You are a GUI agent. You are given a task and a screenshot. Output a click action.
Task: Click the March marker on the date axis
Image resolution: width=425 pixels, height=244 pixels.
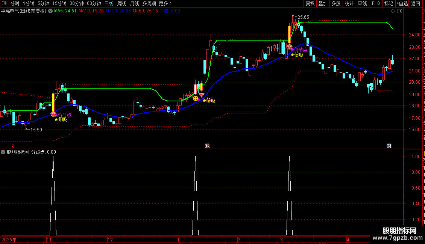[281, 239]
